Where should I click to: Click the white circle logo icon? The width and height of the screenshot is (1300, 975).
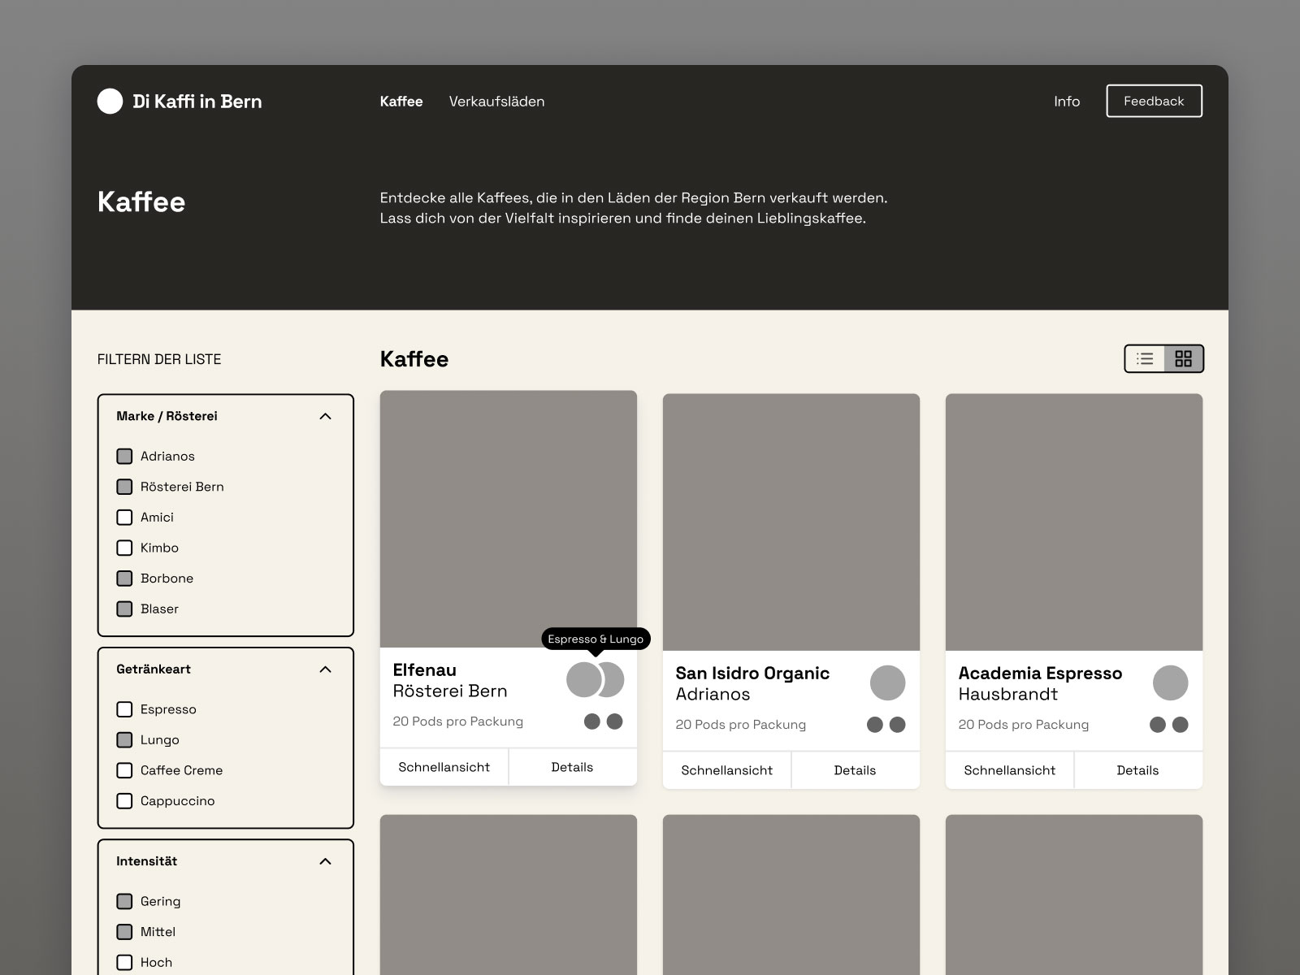pos(110,101)
